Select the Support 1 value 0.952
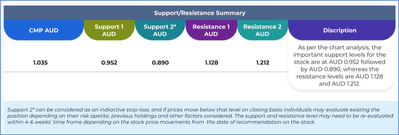 tap(109, 63)
